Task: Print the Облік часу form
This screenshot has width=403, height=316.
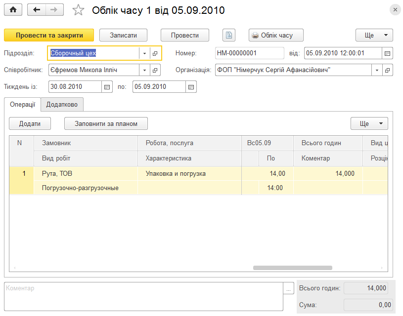Action: [276, 35]
